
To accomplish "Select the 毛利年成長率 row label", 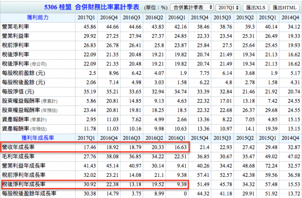I will (x=18, y=156).
